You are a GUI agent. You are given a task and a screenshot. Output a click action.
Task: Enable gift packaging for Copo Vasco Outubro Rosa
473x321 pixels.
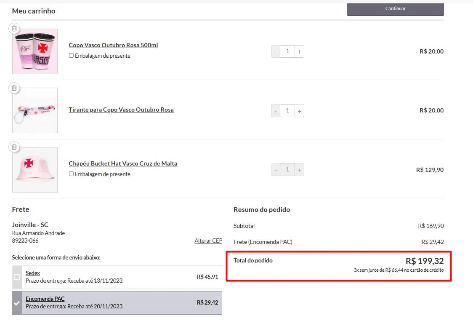[71, 56]
